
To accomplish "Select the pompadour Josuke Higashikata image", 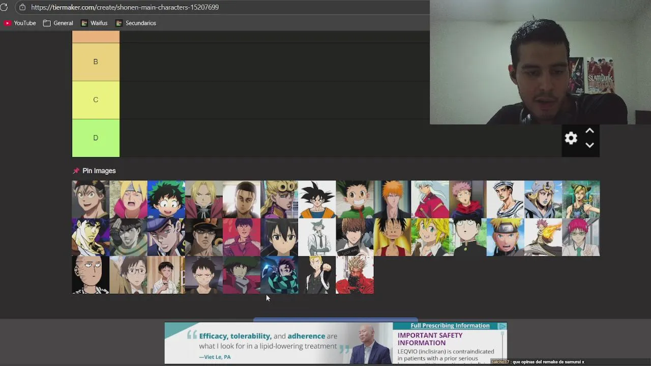I will [x=166, y=237].
